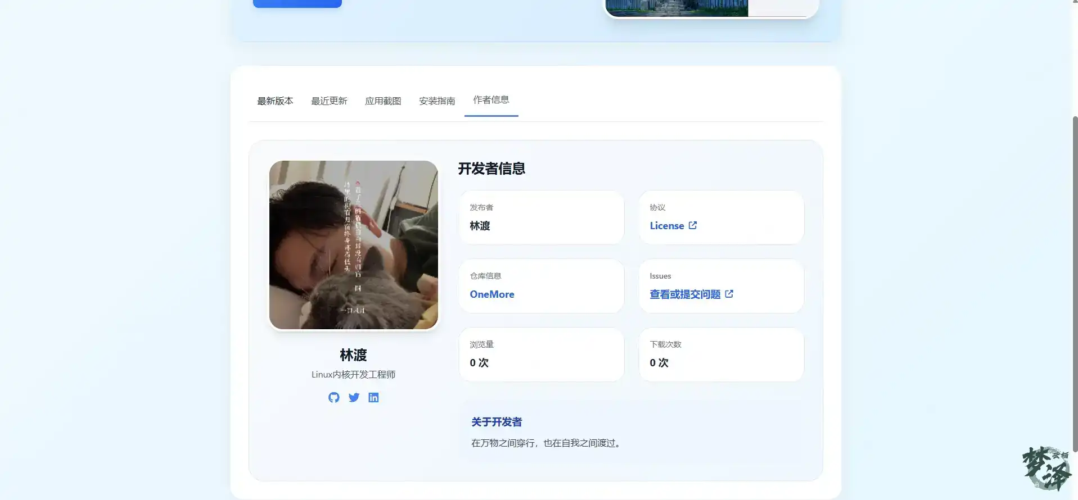The image size is (1078, 500).
Task: Open the 应用截图 tab
Action: (x=383, y=101)
